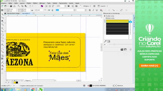Select the Transparency checkerboard tool
The width and height of the screenshot is (163, 91).
click(2, 59)
